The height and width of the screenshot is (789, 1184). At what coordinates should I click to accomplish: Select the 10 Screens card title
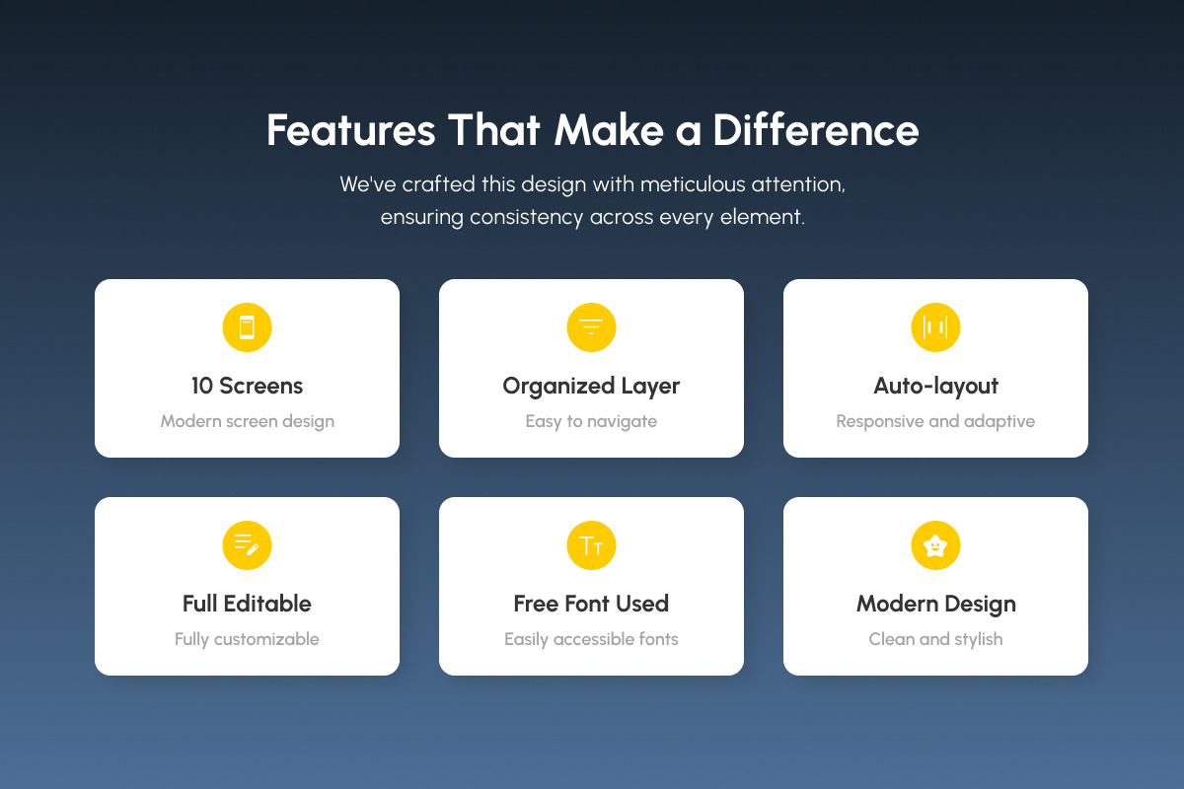point(247,386)
